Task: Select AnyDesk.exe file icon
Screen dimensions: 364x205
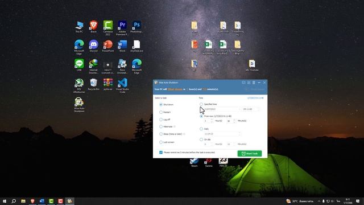Action: [x=136, y=46]
